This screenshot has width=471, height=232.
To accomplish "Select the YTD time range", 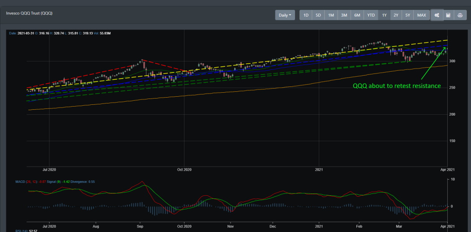I will [371, 15].
